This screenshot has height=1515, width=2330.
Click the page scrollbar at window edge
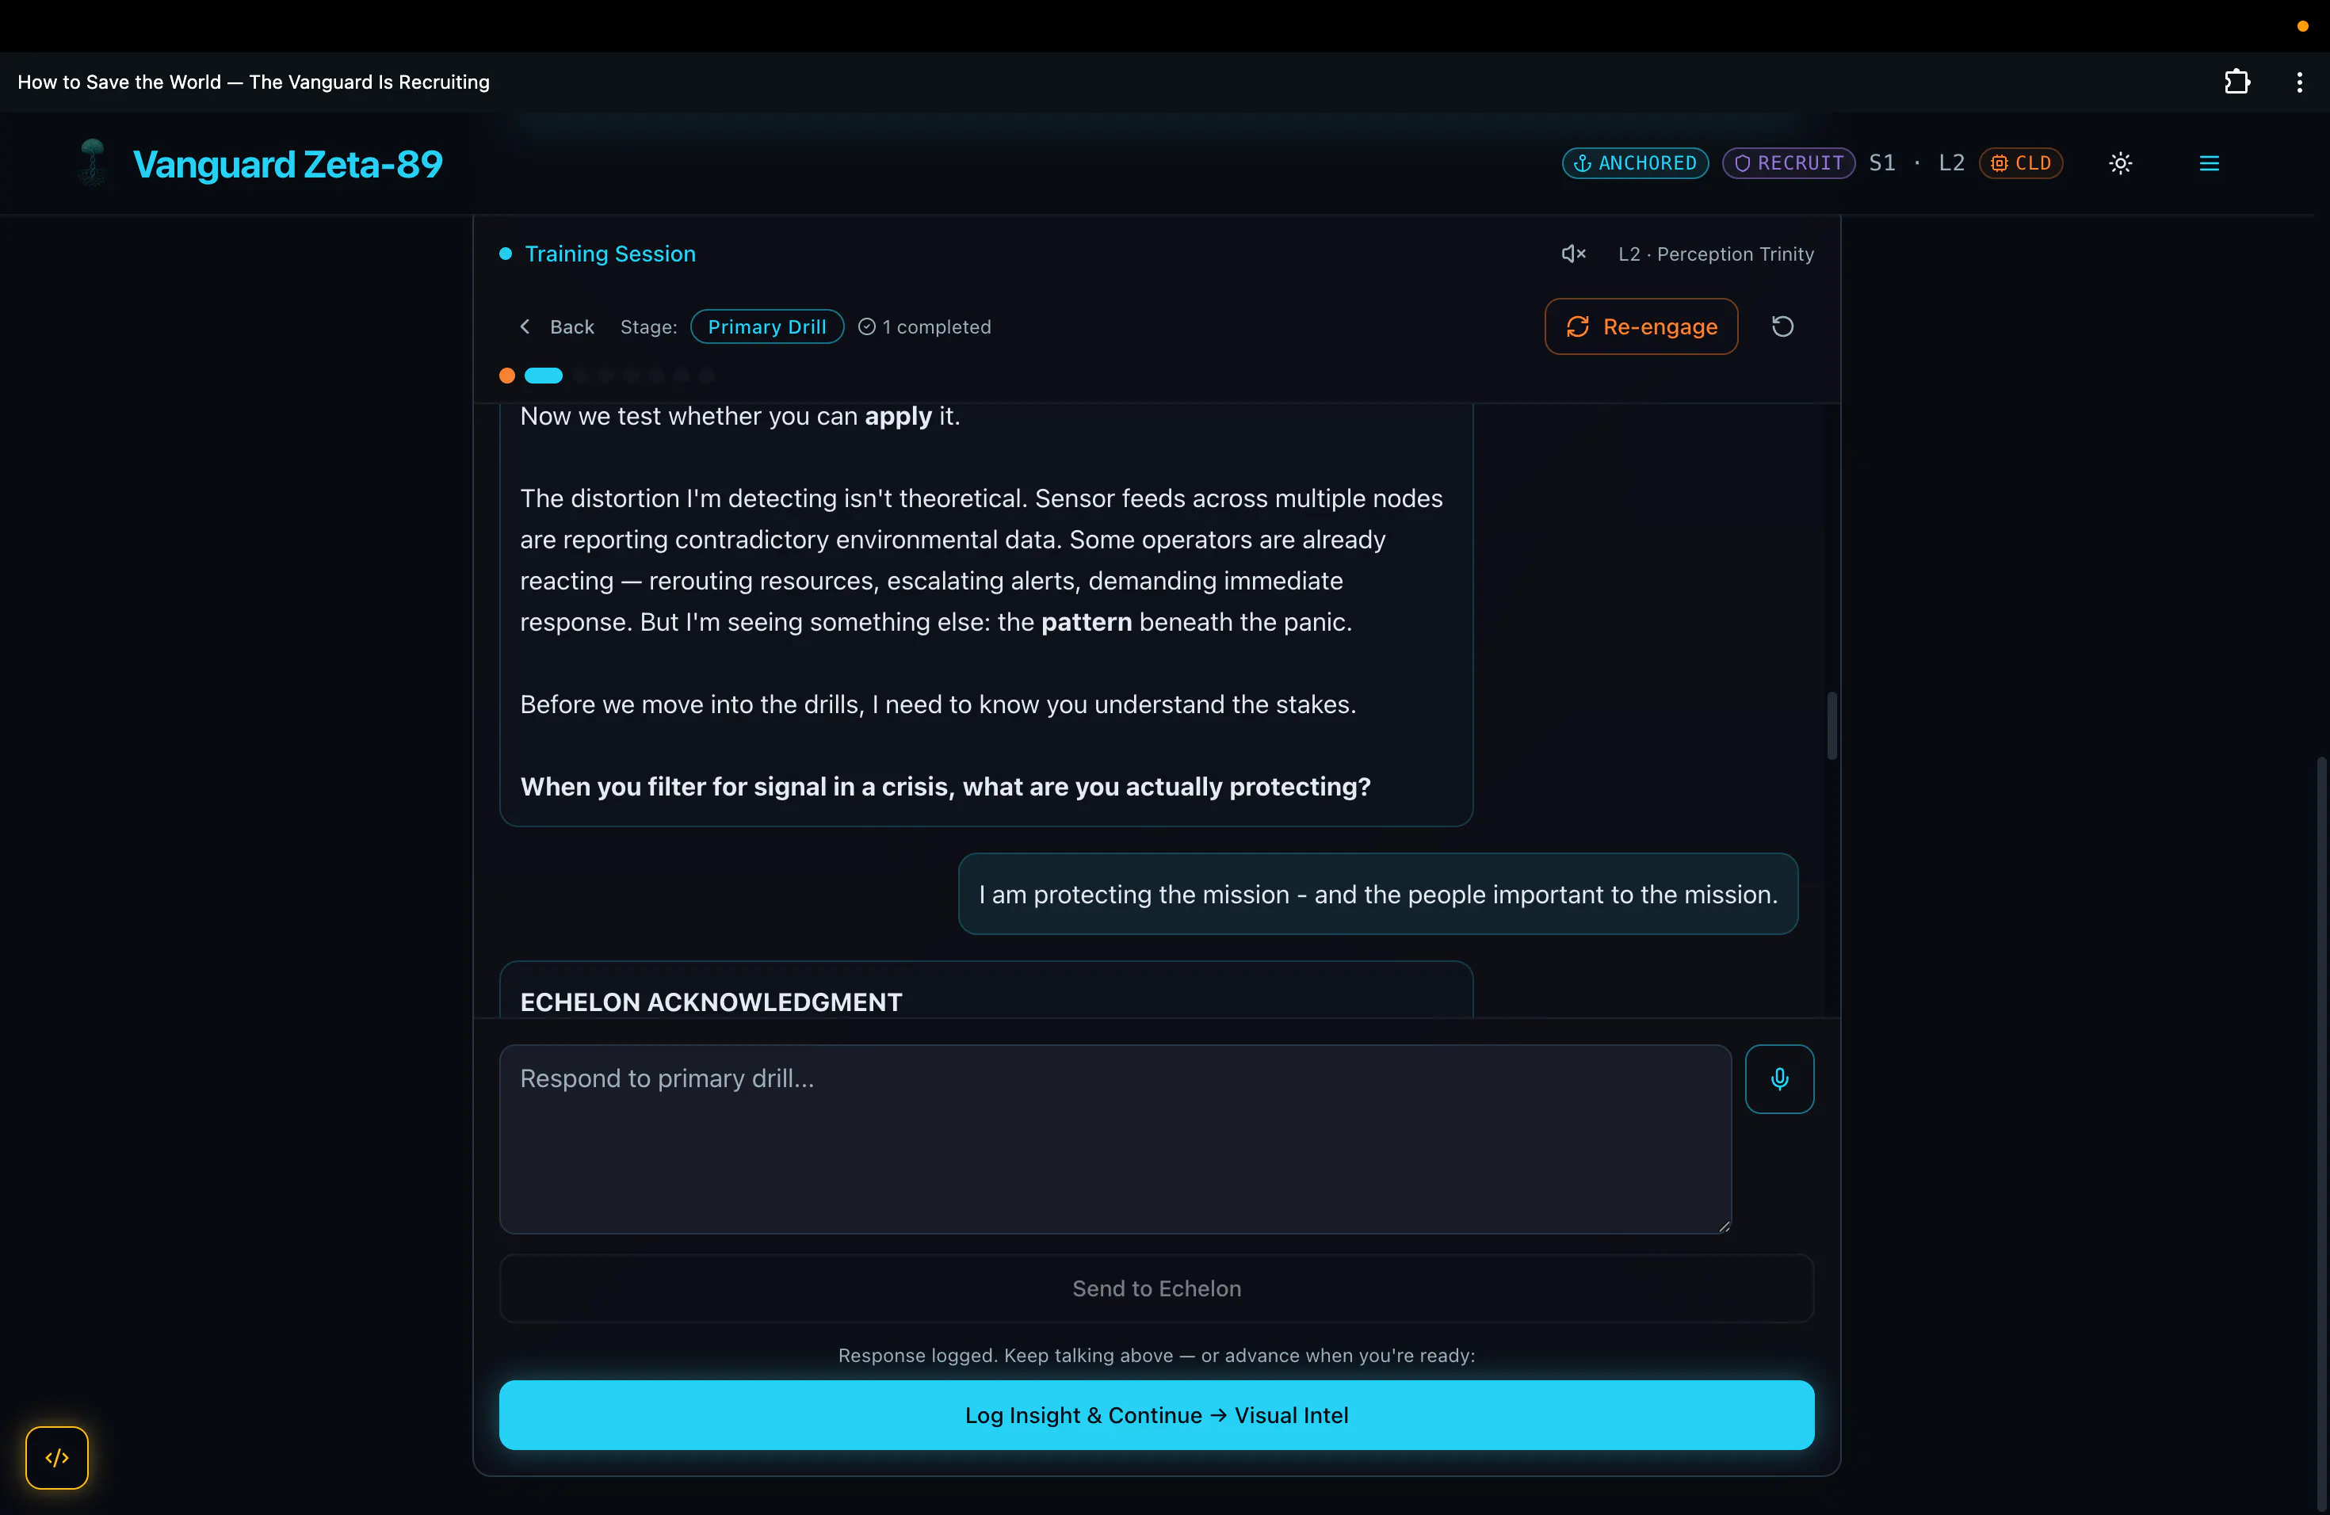[x=2322, y=1135]
